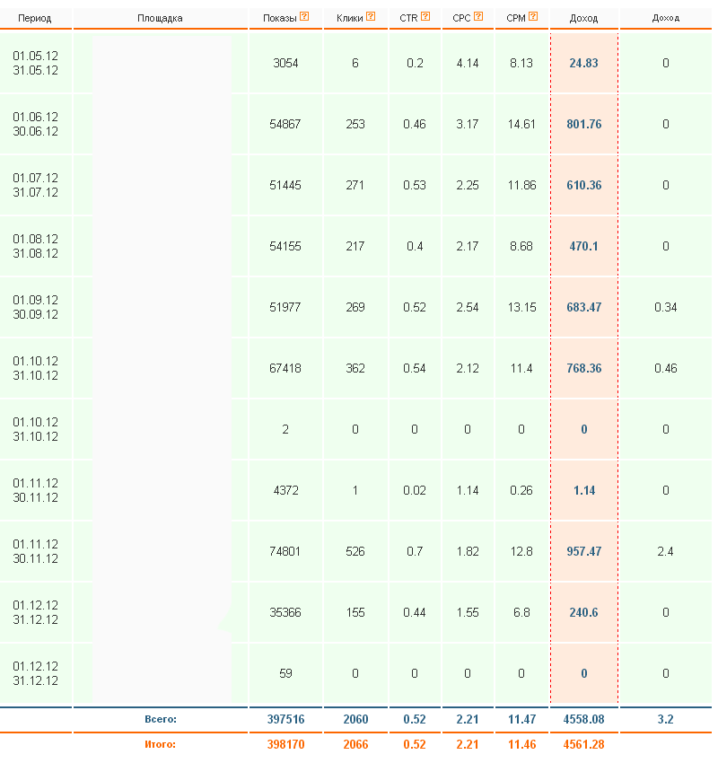
Task: Click last-column income value 0.46
Action: coord(665,368)
